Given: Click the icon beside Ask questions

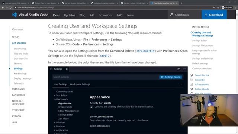Looking at the screenshot, I should point(192,84).
